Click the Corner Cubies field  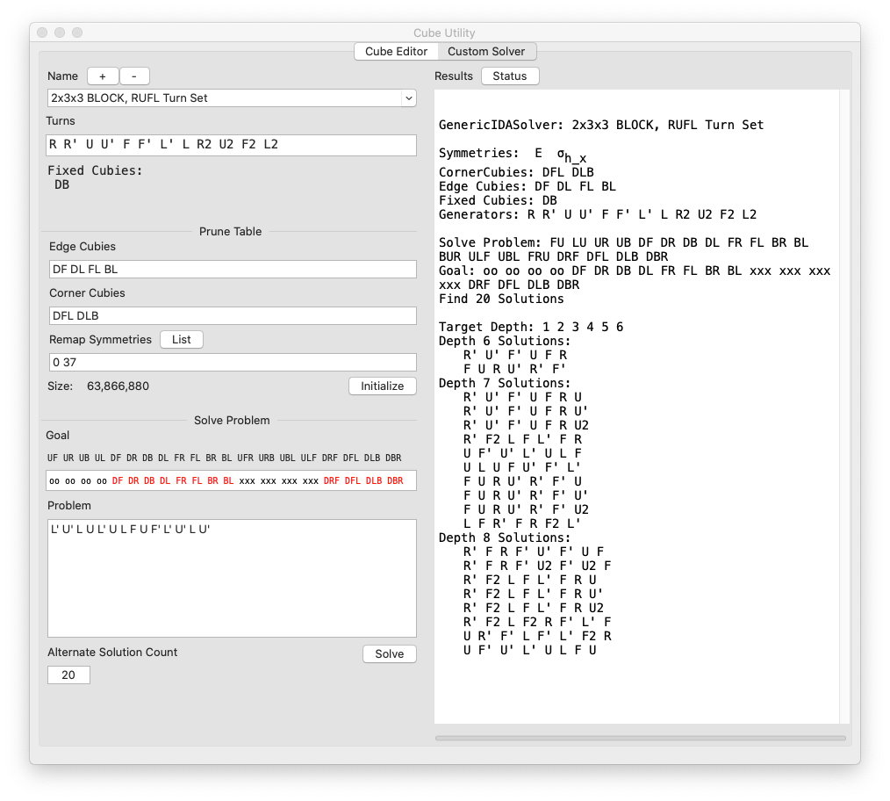click(233, 316)
